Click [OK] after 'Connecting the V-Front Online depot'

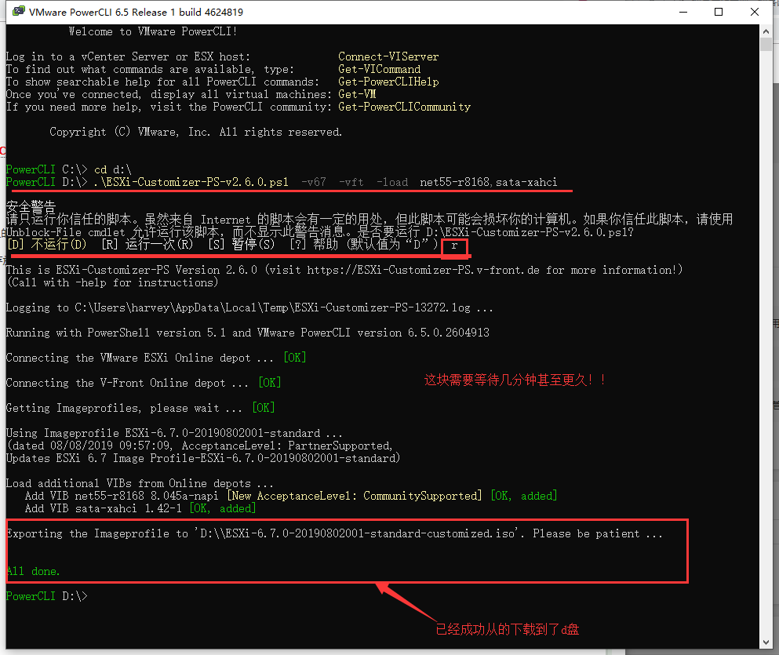270,383
